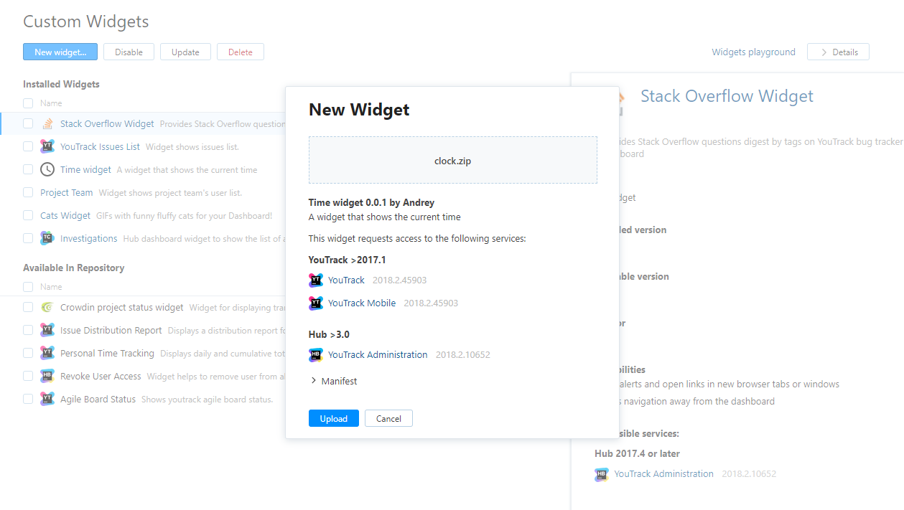904x510 pixels.
Task: Click the clock.zip file drop area
Action: [452, 161]
